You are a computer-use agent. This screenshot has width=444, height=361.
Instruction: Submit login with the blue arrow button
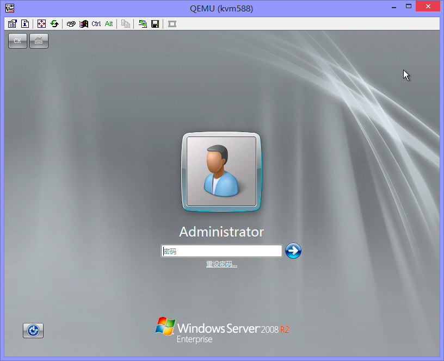point(293,251)
